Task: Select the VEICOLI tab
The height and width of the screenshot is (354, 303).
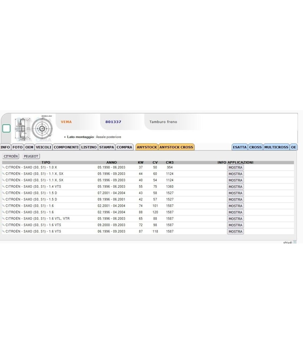Action: (43, 147)
